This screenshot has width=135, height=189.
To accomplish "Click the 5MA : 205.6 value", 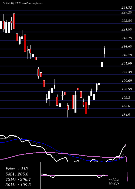I will [x=17, y=174].
